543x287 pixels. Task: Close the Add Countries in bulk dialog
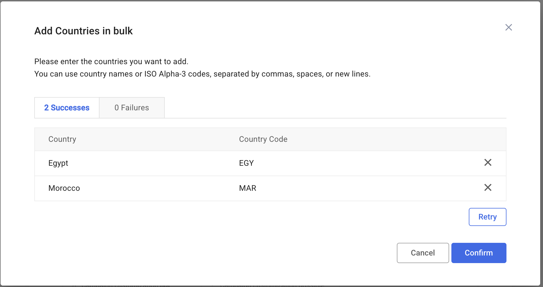coord(508,27)
